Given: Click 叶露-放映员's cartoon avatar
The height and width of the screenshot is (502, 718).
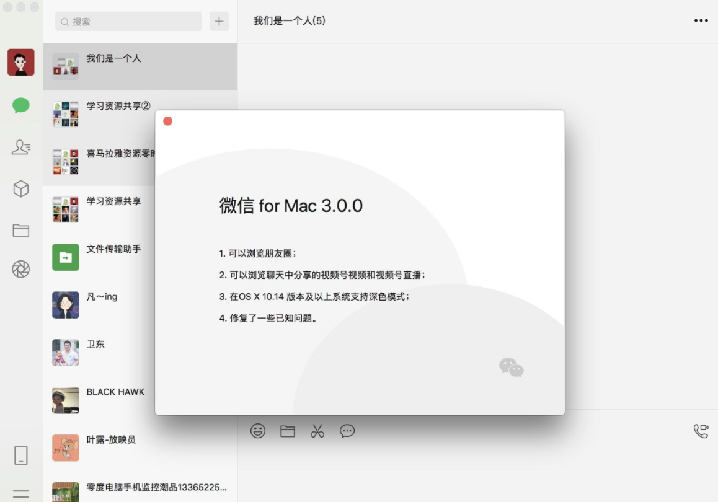Looking at the screenshot, I should [66, 447].
